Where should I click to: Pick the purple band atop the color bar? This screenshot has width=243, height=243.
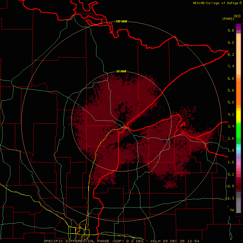click(x=238, y=27)
